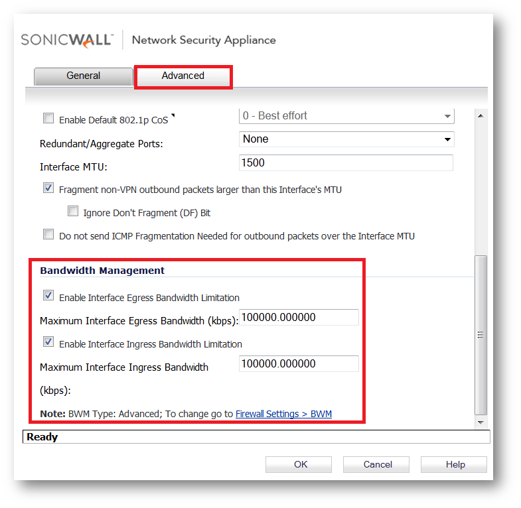Select the Advanced tab
The height and width of the screenshot is (508, 521).
click(183, 76)
